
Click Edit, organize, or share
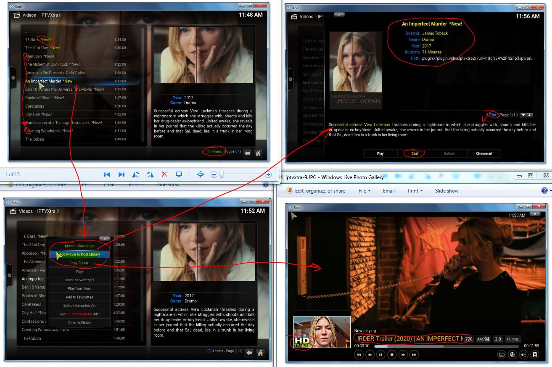[x=316, y=191]
